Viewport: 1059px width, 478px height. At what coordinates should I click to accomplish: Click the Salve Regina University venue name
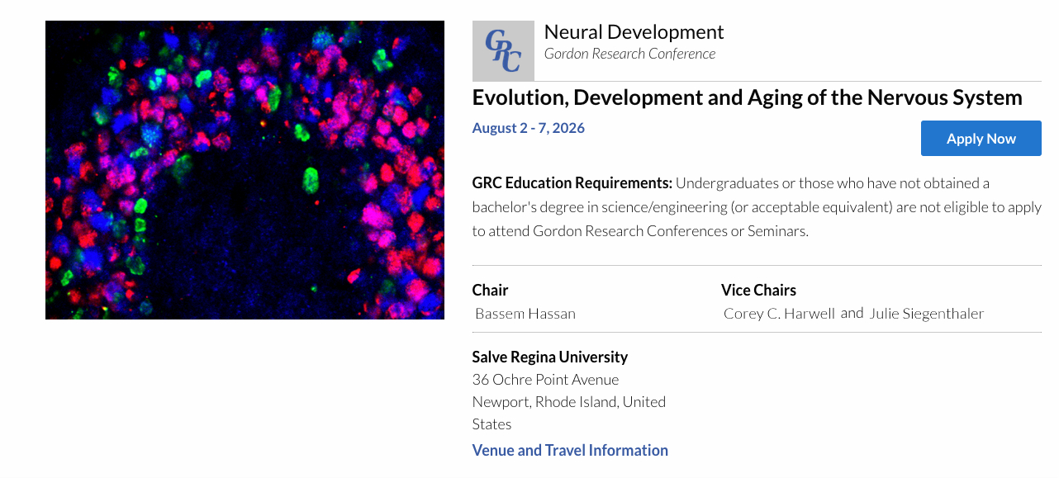pos(549,357)
